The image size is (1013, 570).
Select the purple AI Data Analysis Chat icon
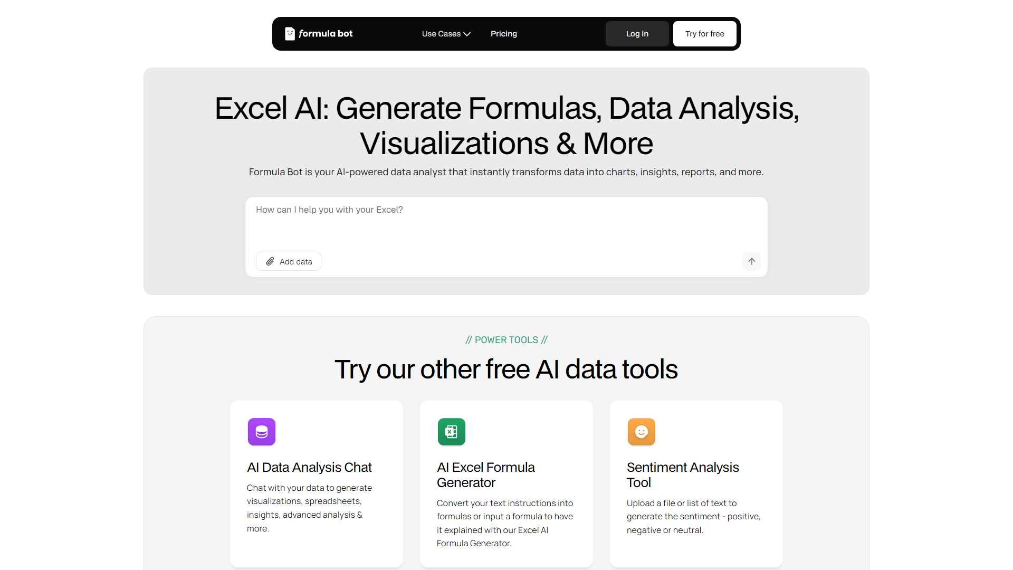261,431
